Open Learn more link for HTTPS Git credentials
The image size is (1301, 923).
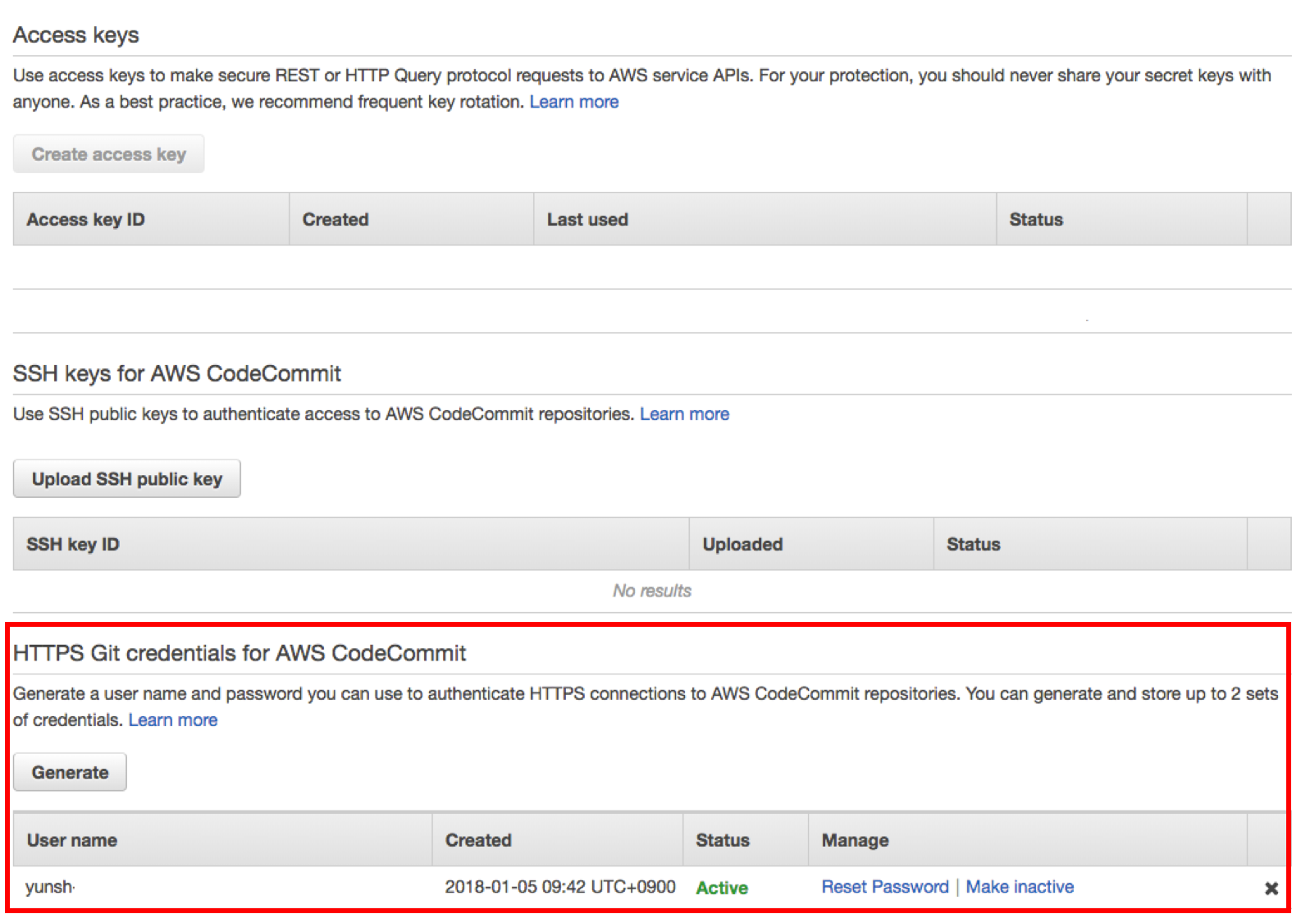tap(172, 720)
